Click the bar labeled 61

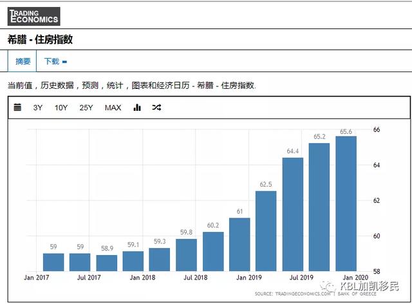coord(239,245)
